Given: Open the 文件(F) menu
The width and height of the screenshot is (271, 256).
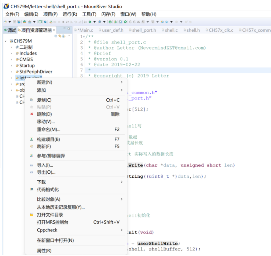Looking at the screenshot, I should click(12, 14).
